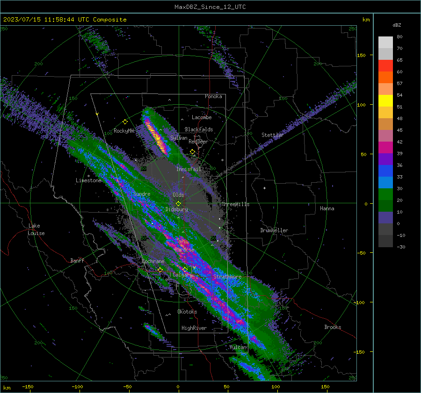Screen dimensions: 421x393
Task: Select the purple 36-39 dBZ legend swatch
Action: (x=385, y=159)
